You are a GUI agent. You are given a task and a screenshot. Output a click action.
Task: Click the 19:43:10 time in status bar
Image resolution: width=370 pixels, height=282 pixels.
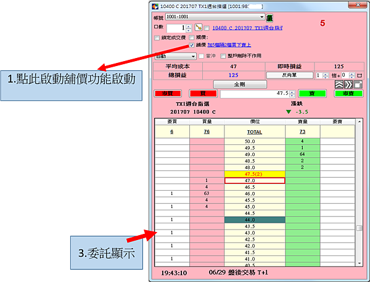pyautogui.click(x=174, y=273)
